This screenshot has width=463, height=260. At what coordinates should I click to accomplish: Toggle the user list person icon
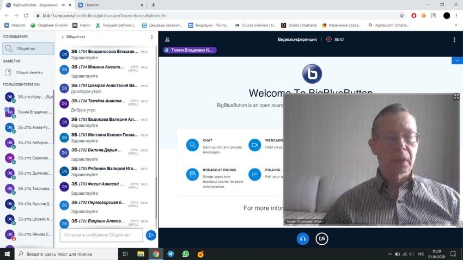tap(167, 40)
